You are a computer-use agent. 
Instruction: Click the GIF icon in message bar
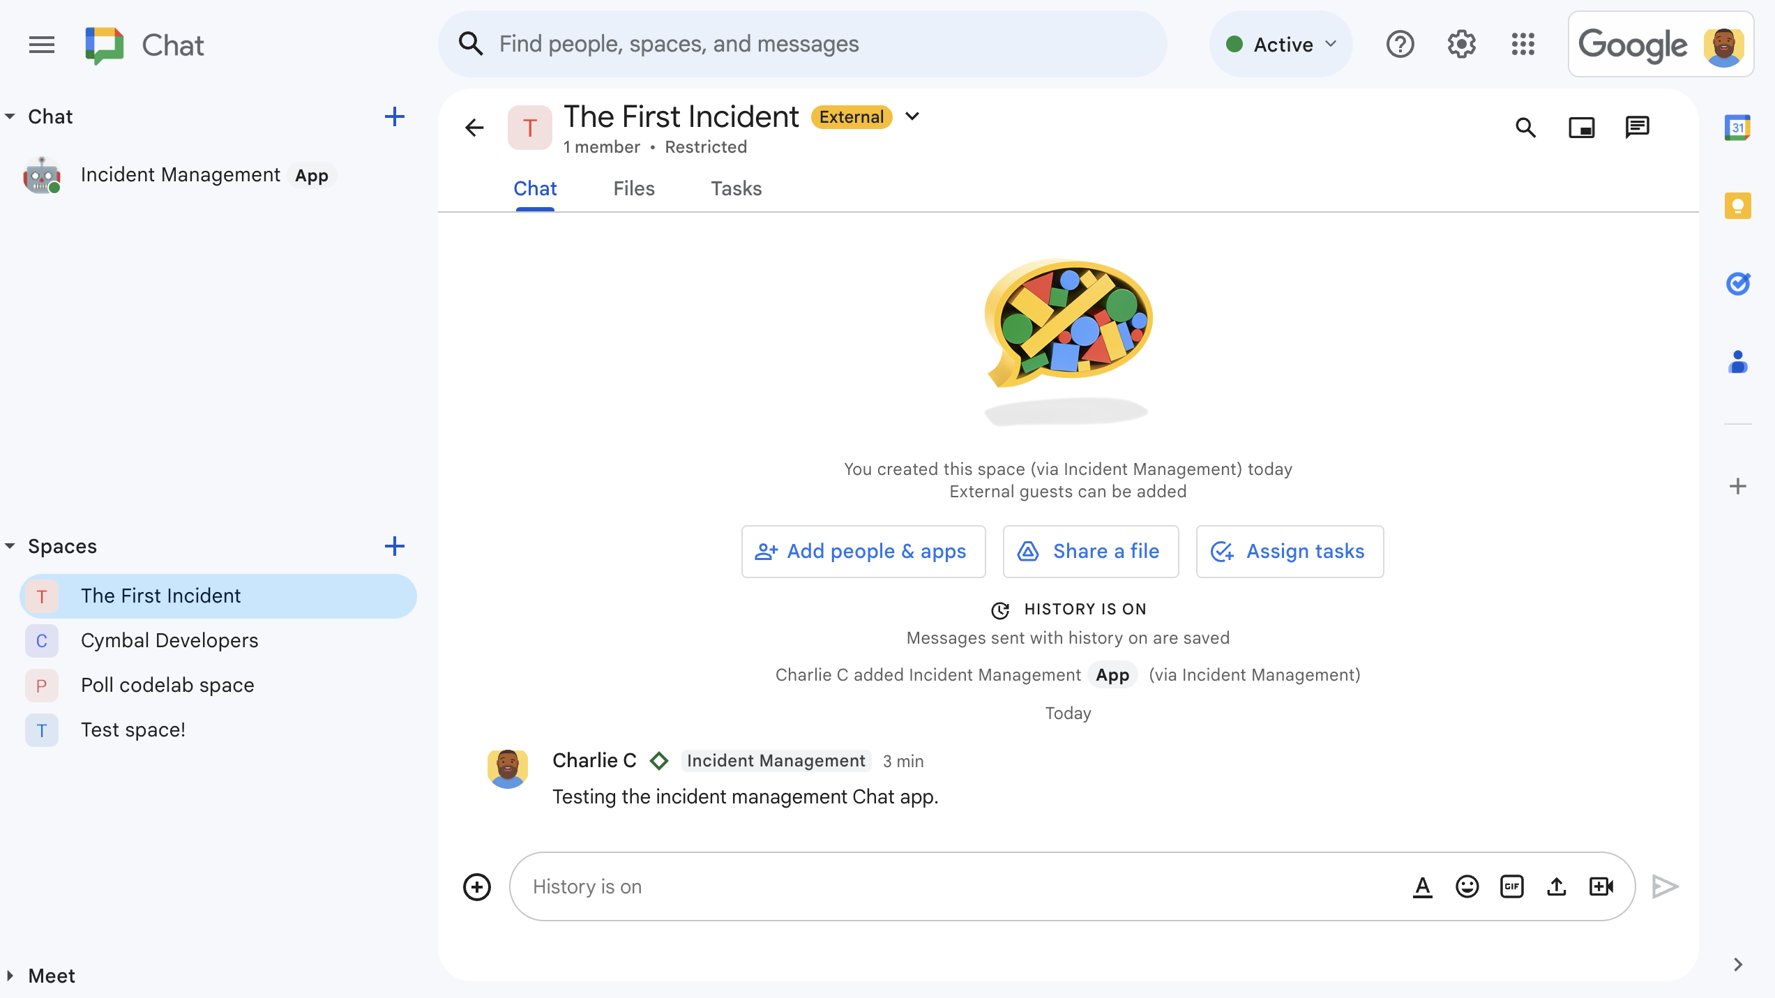tap(1511, 886)
